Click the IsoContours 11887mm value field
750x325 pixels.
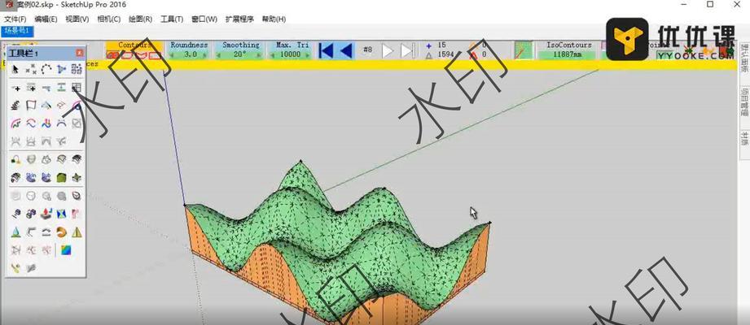pos(566,54)
